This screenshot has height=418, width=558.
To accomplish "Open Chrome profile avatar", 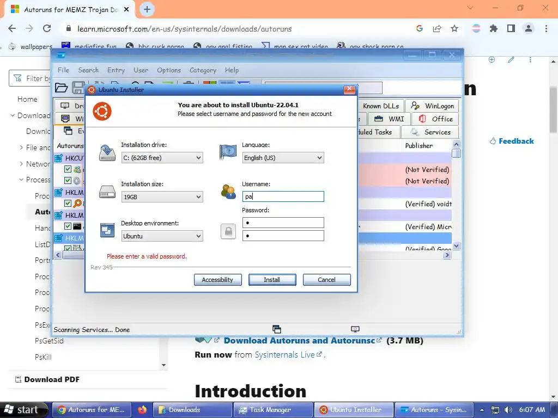I will tap(529, 28).
